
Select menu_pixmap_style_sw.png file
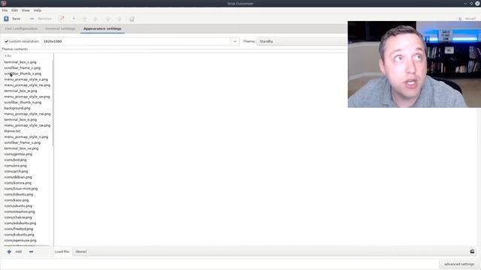[x=27, y=125]
